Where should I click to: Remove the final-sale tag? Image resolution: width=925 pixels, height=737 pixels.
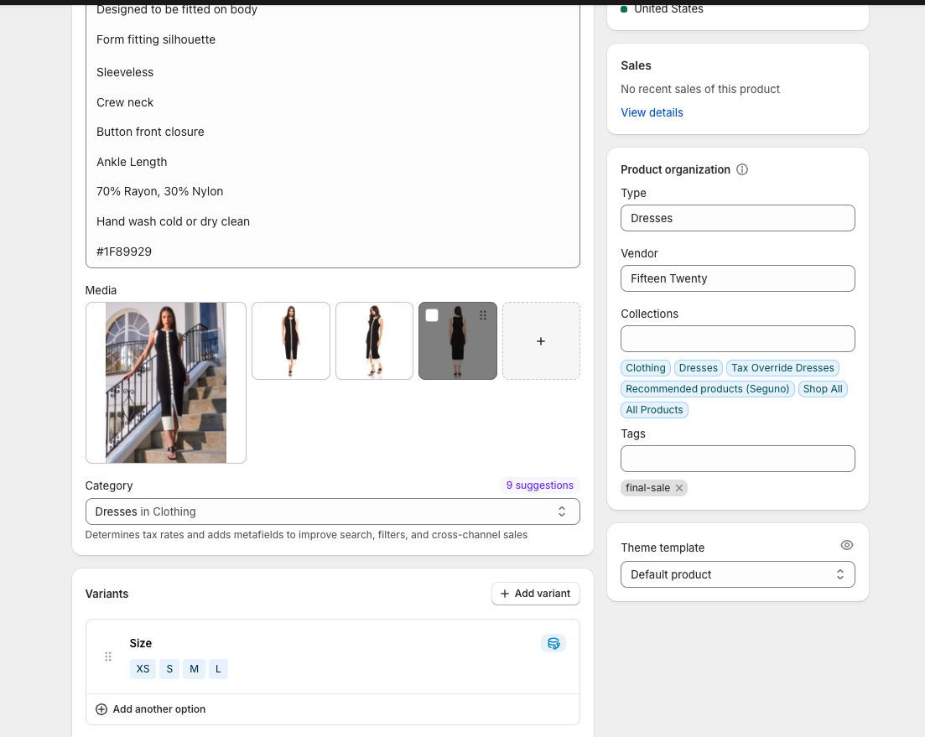click(x=679, y=488)
